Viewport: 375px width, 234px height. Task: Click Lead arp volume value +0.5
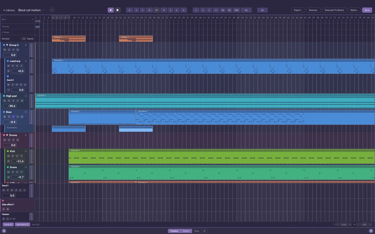[18, 71]
